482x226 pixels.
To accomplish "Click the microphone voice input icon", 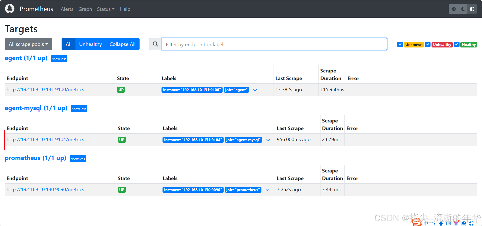I will (x=441, y=223).
